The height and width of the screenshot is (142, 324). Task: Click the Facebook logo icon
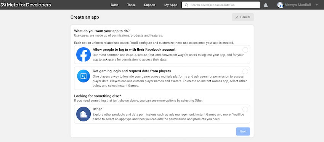(x=83, y=54)
